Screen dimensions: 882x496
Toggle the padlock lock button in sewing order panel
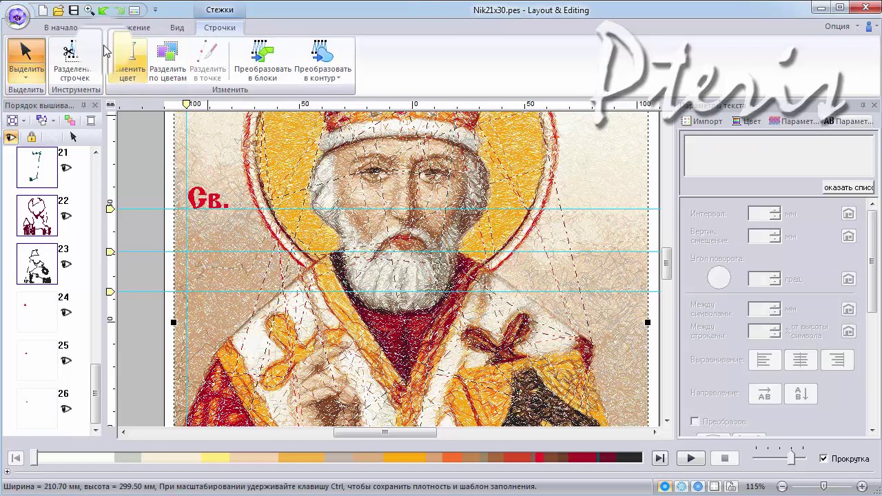tap(32, 137)
